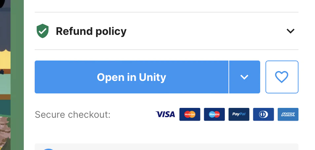Click the asset preview image on the left
Image resolution: width=315 pixels, height=150 pixels.
pos(5,82)
